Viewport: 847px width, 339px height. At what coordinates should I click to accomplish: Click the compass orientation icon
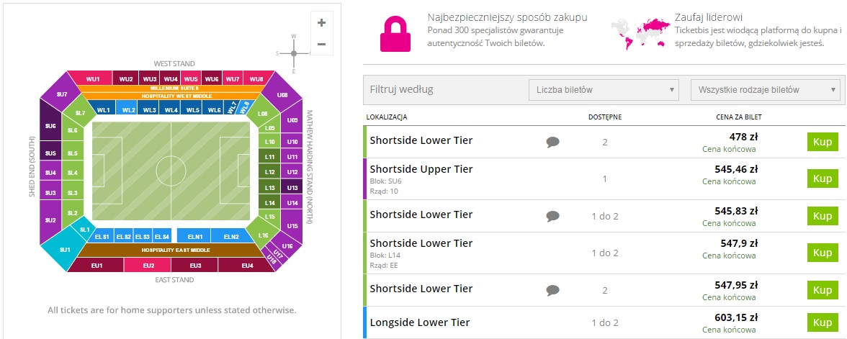coord(294,53)
